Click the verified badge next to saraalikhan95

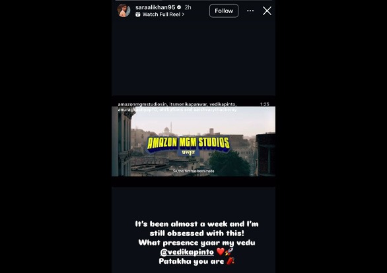click(179, 7)
